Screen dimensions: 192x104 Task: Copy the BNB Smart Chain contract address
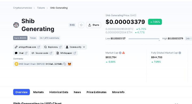tap(65, 64)
